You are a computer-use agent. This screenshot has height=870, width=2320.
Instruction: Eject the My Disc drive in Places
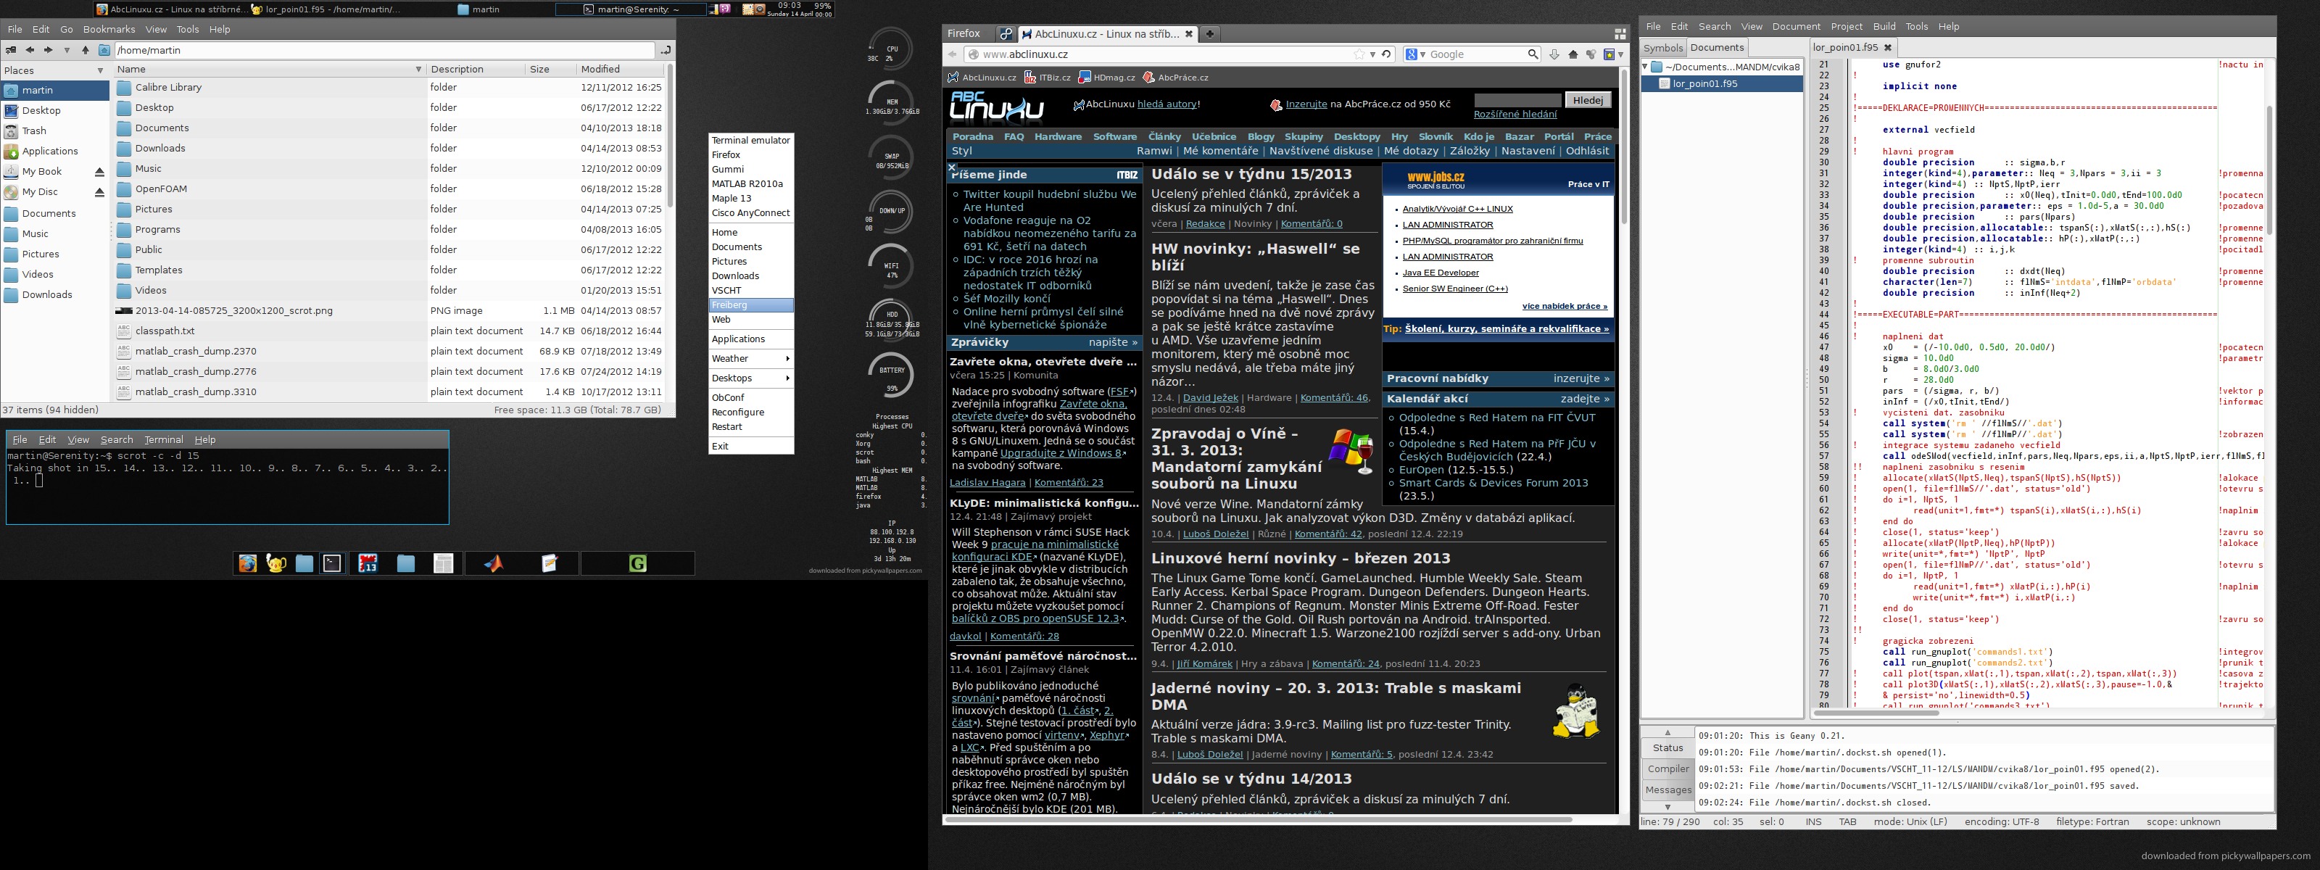pos(99,192)
